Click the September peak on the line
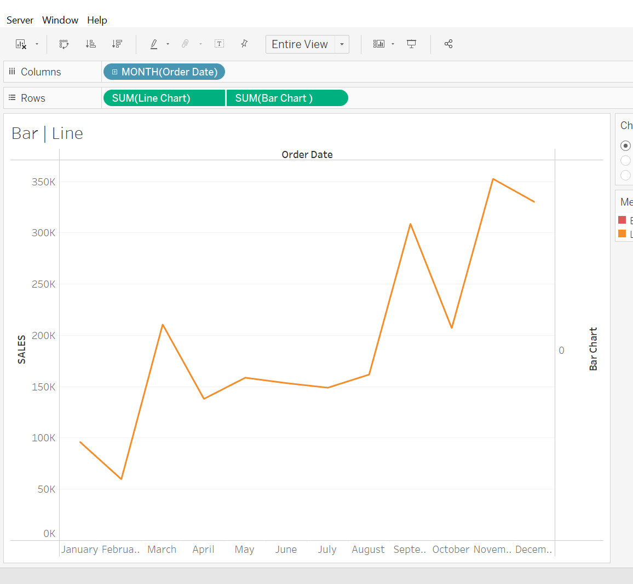Image resolution: width=633 pixels, height=584 pixels. [411, 224]
